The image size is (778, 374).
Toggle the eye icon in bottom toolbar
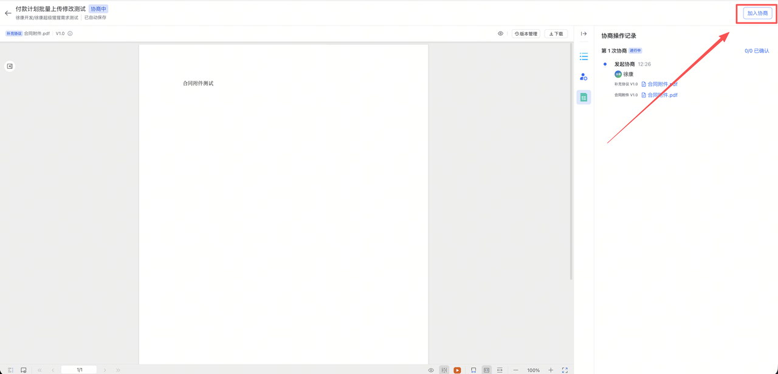tap(431, 370)
